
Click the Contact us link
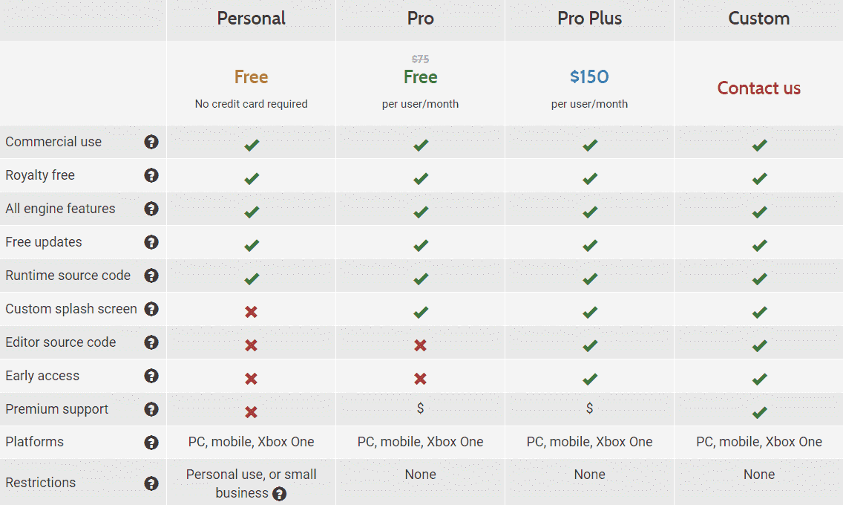(x=758, y=88)
